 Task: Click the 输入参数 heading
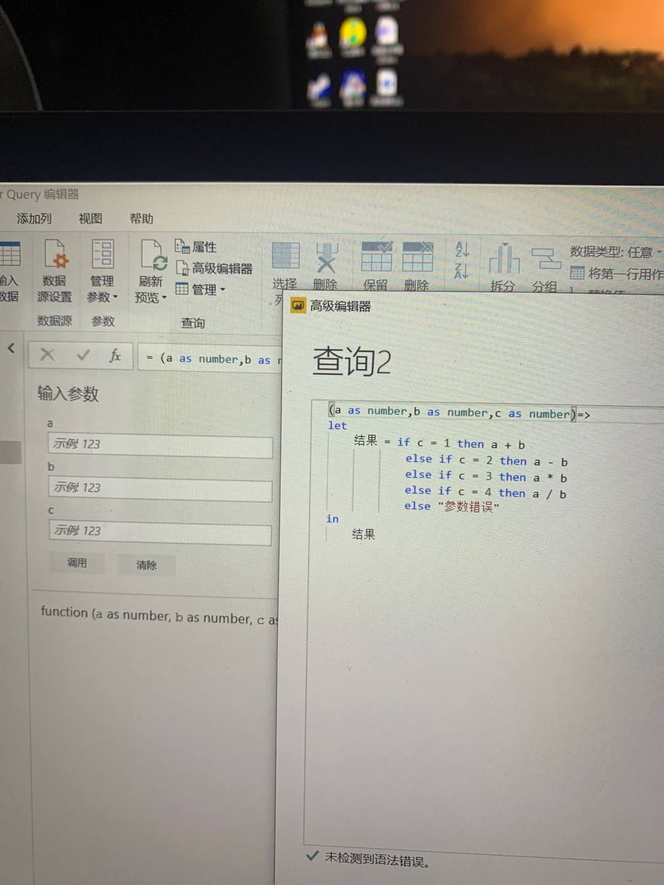tap(68, 393)
